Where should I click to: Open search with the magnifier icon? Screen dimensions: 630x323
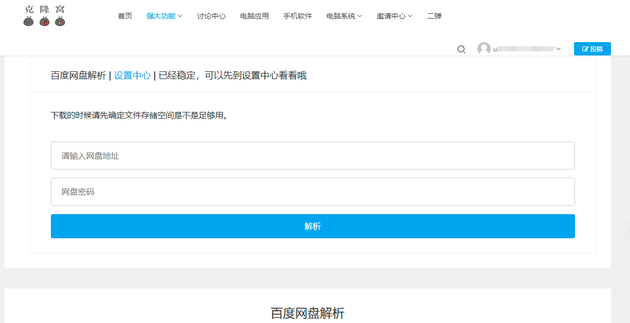(461, 49)
